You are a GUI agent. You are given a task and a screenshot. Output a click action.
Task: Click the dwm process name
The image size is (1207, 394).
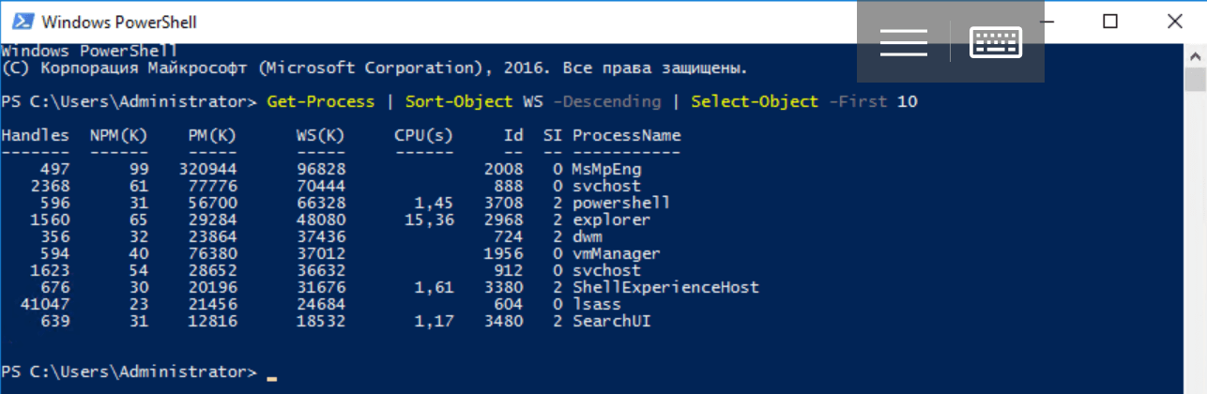pos(588,237)
